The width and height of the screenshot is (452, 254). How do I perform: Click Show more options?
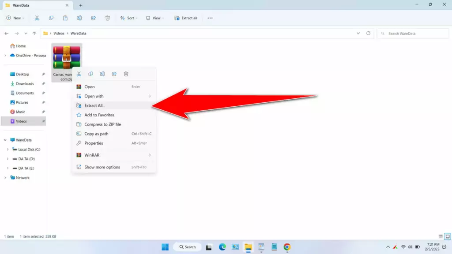coord(114,167)
